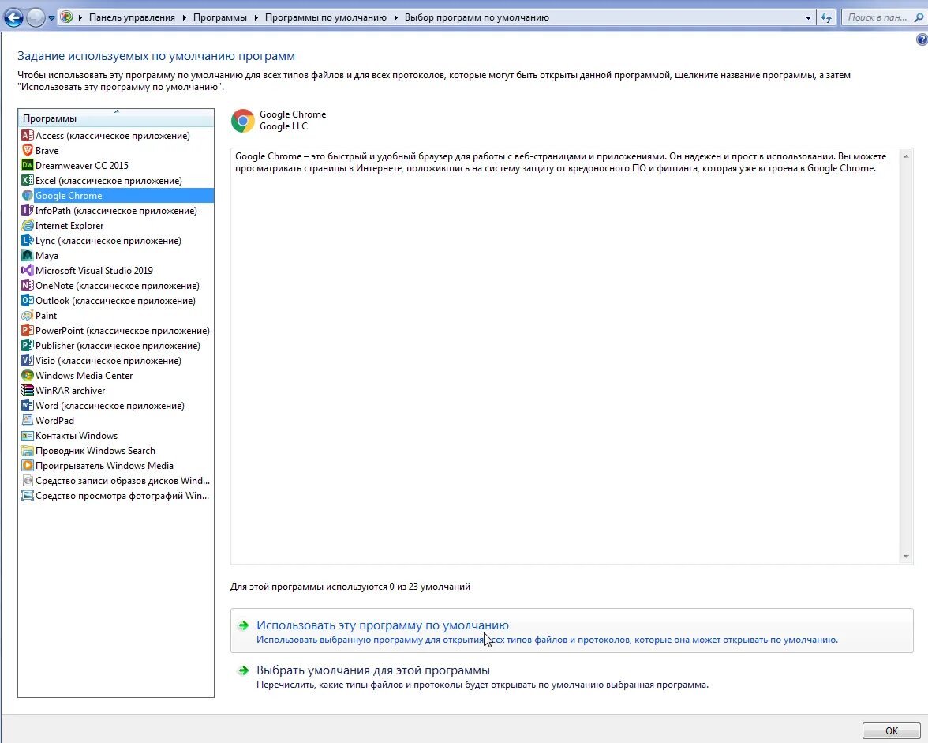Go to Программы breadcrumb
Screen dimensions: 928x743
[220, 17]
